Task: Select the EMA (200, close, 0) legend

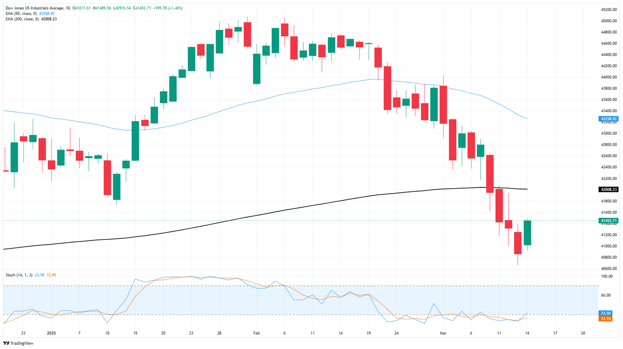Action: pos(23,19)
